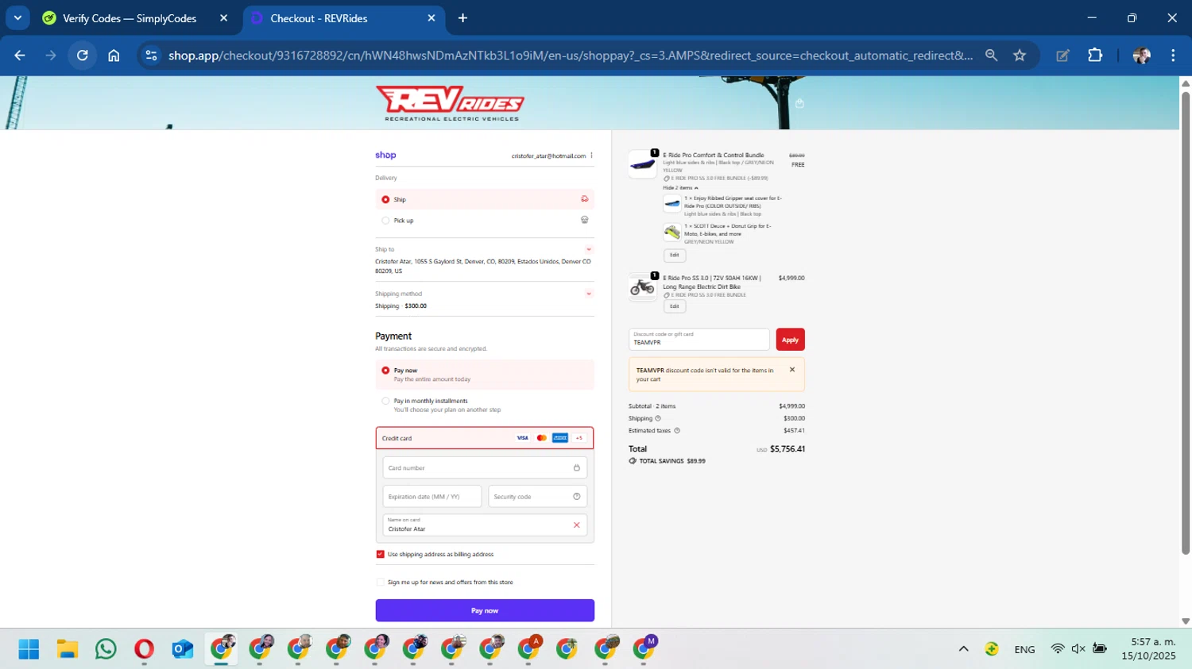Screen dimensions: 1192x669
Task: Click the Comfort & Control Bundle seat thumbnail
Action: coord(642,164)
